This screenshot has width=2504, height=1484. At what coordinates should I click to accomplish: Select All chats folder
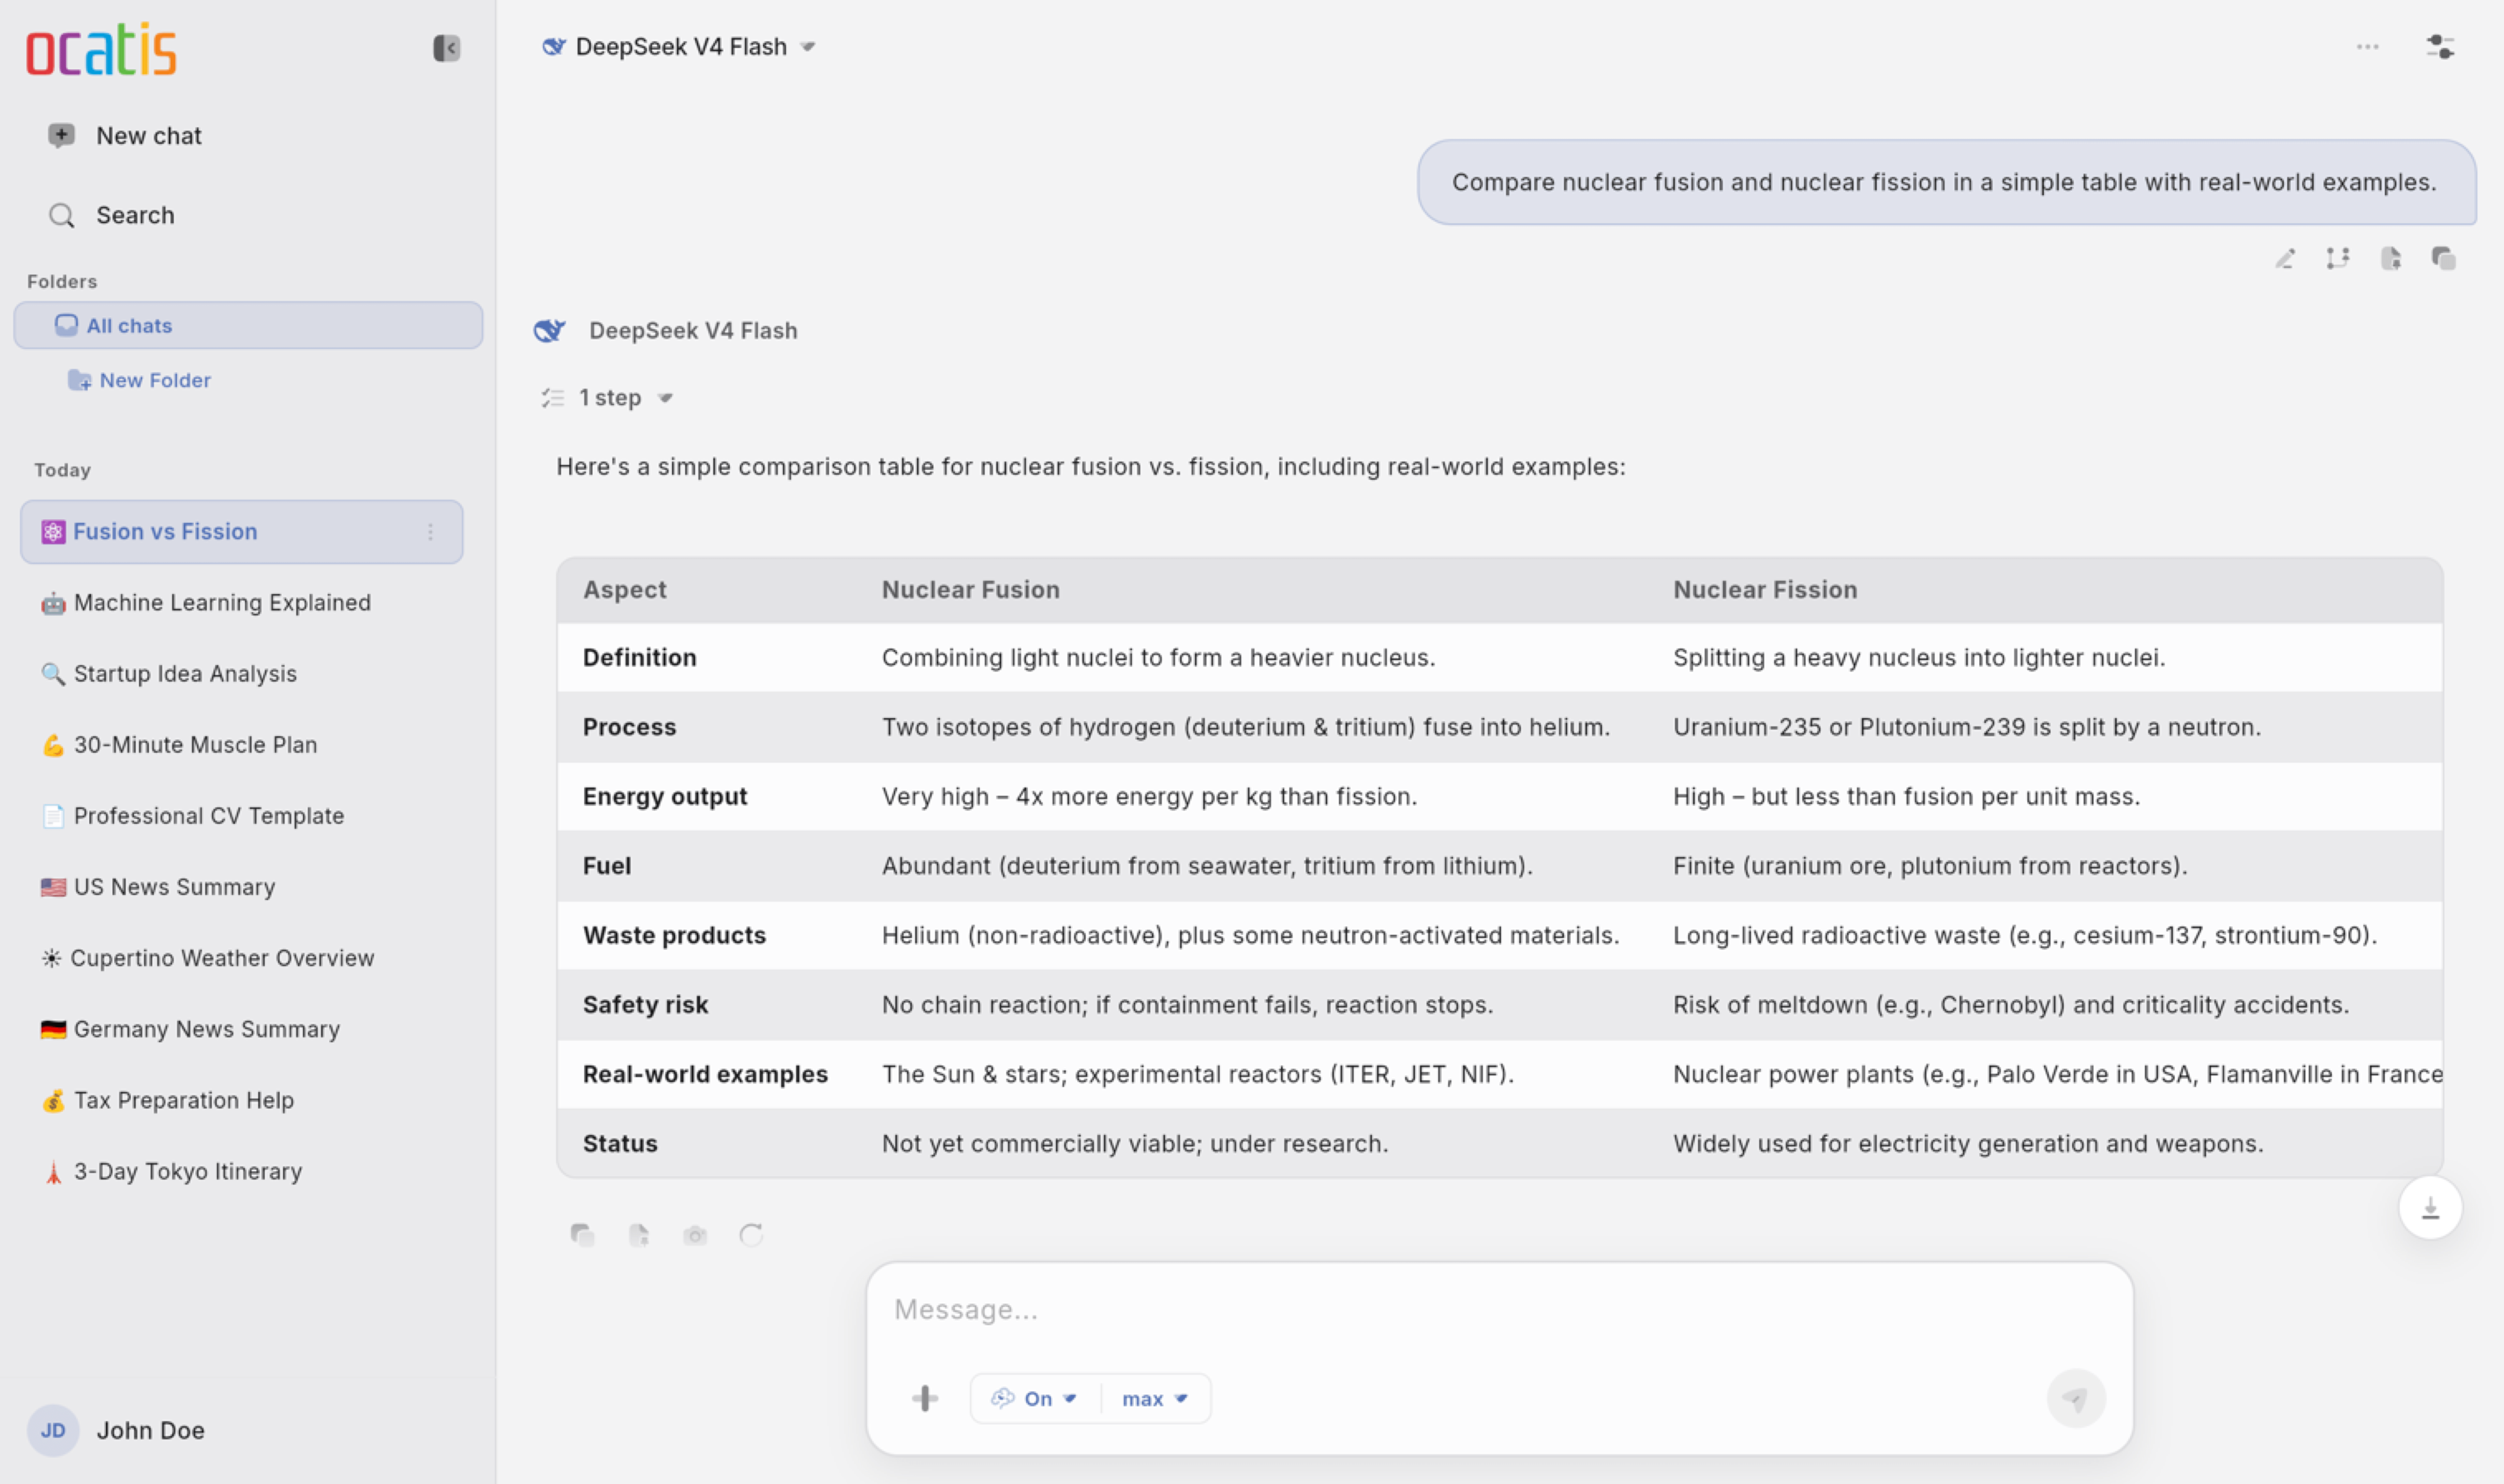click(248, 325)
